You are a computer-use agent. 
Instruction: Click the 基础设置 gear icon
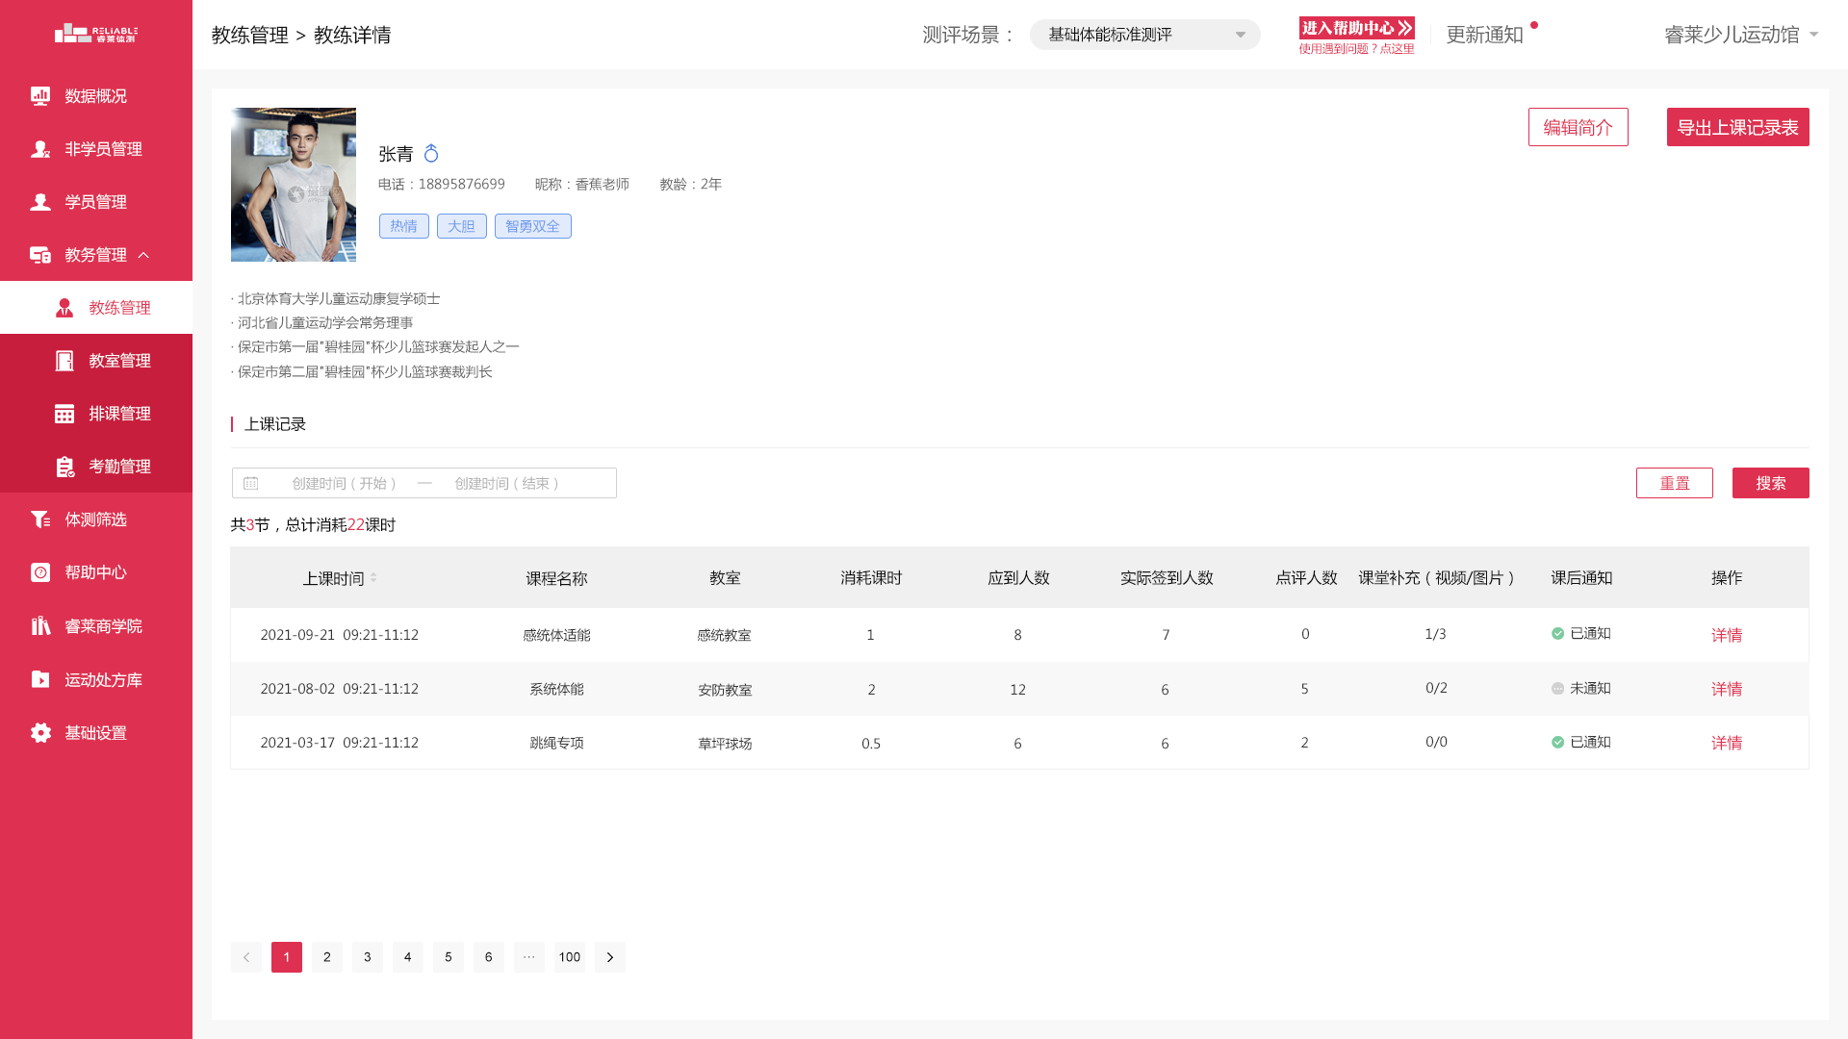coord(40,733)
